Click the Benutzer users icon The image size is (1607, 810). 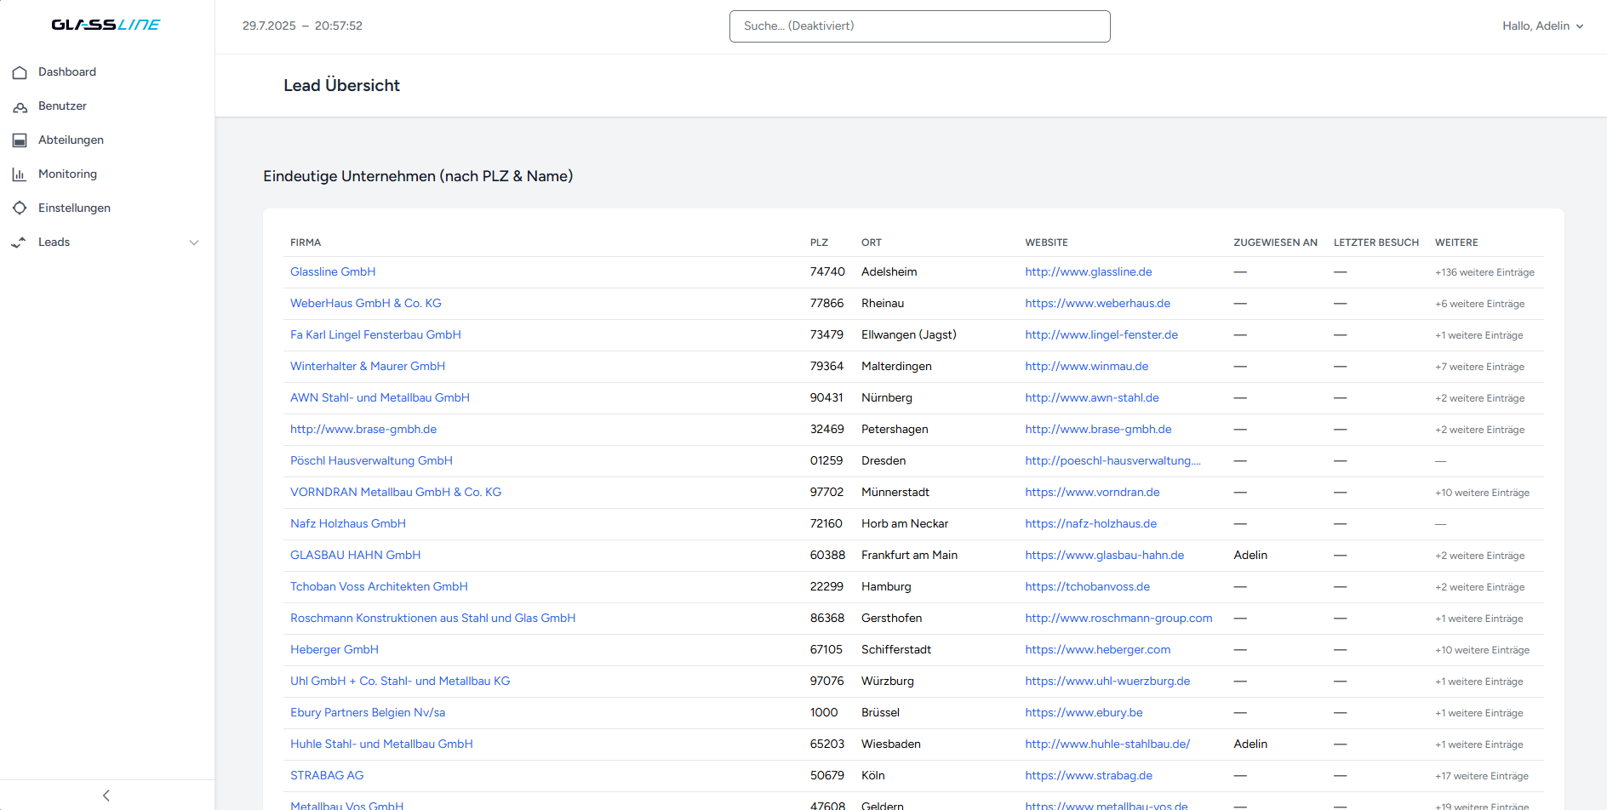click(20, 106)
